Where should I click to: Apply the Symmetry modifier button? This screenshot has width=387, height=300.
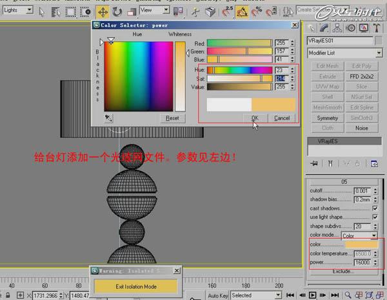click(x=328, y=118)
